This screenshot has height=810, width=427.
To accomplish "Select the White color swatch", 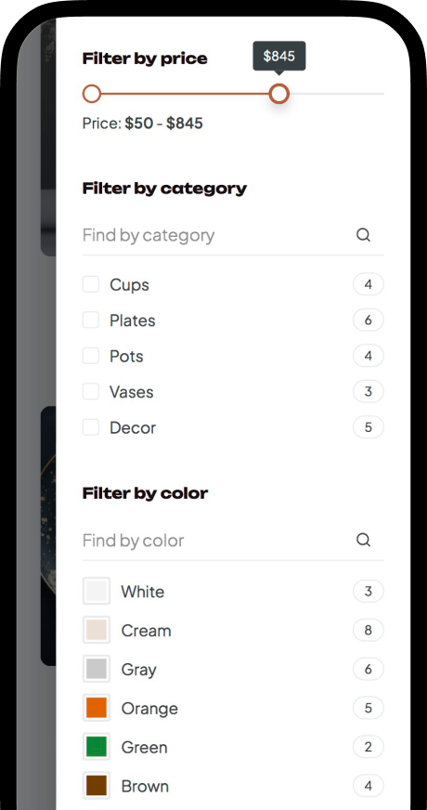I will [x=97, y=591].
